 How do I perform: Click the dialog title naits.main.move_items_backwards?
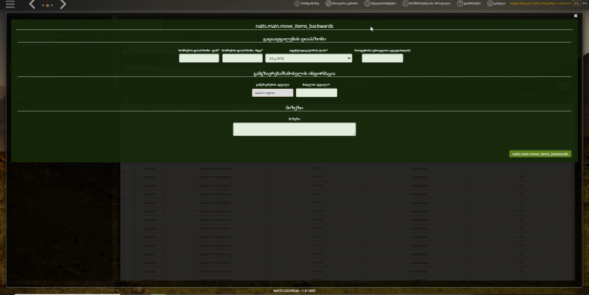click(x=294, y=26)
